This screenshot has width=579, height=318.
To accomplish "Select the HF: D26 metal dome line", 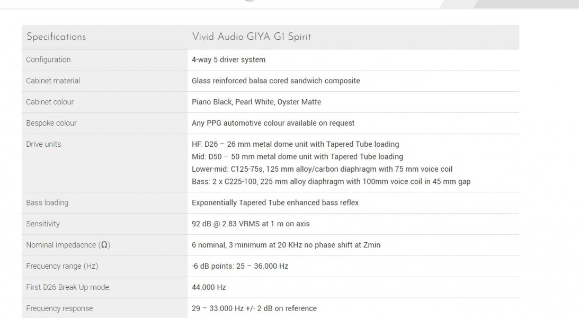I will pos(296,144).
